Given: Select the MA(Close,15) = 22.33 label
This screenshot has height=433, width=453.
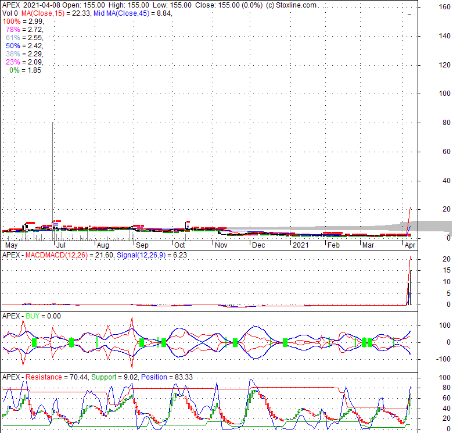Looking at the screenshot, I should click(56, 13).
